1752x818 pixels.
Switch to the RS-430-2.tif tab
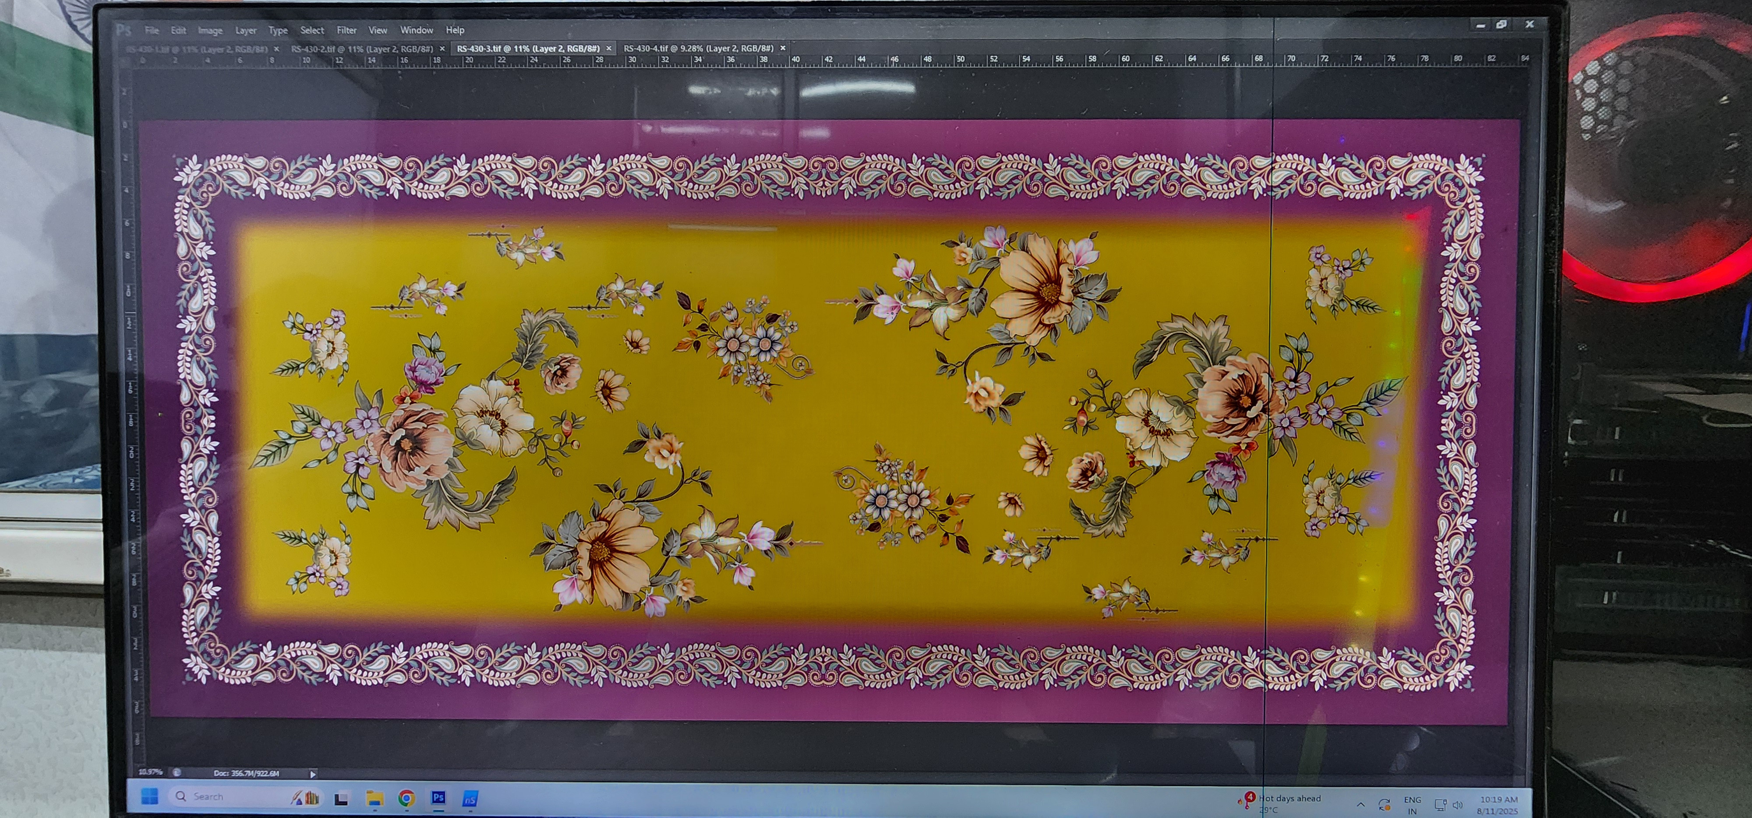pyautogui.click(x=362, y=49)
